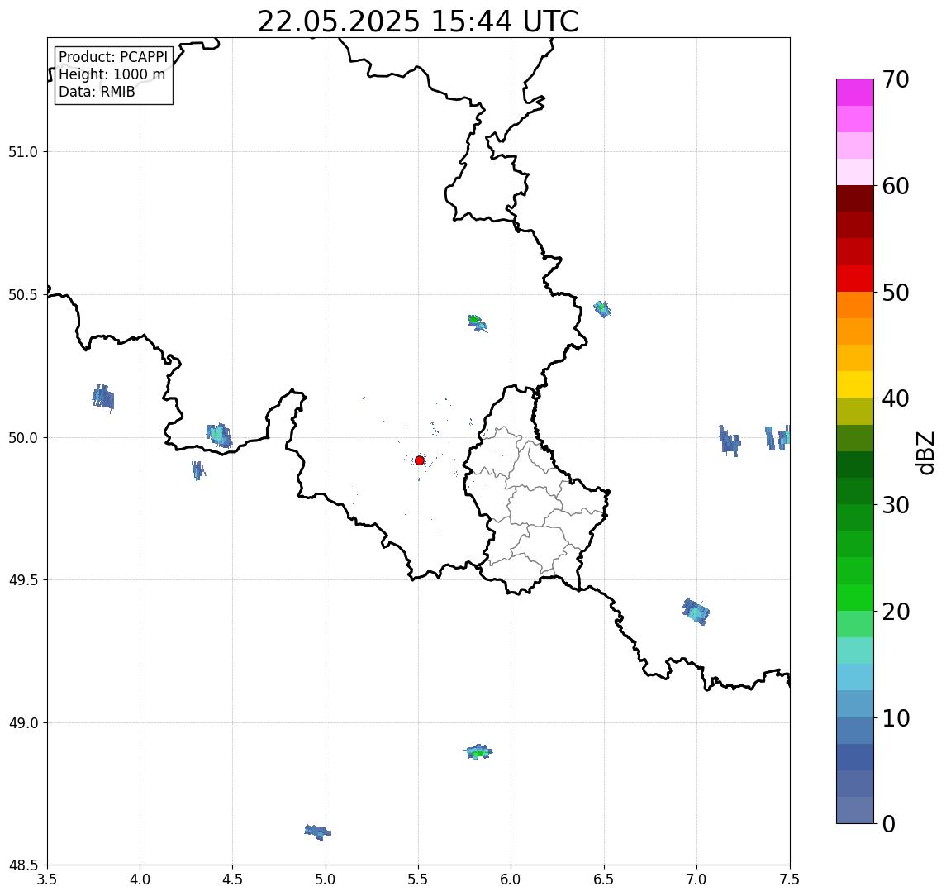Click the latitude label 49.0
The height and width of the screenshot is (896, 946).
pos(22,722)
